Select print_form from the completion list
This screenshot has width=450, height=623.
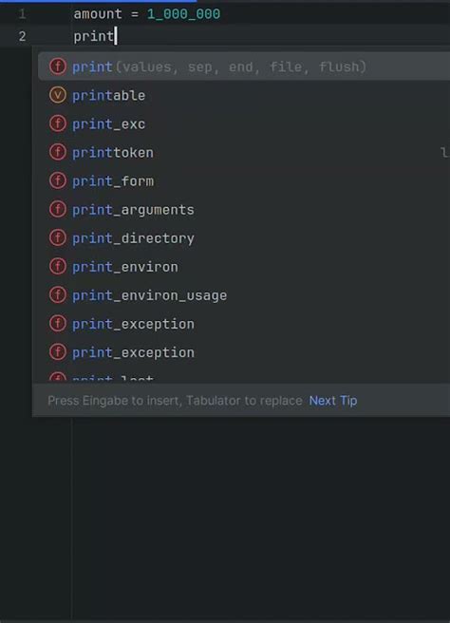pos(244,181)
